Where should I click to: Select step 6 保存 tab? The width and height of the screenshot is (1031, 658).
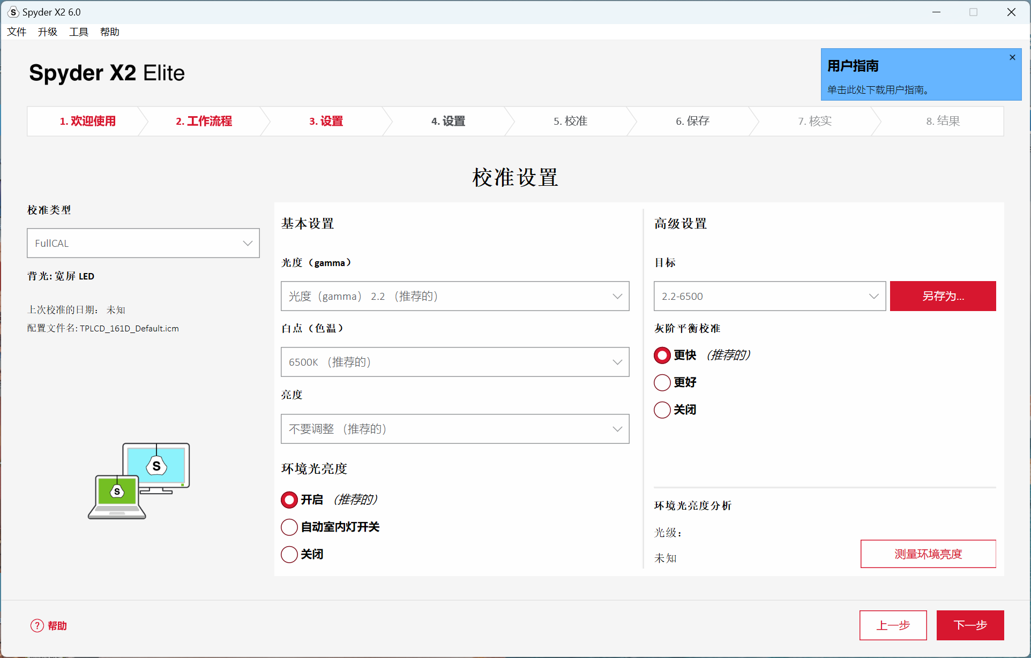click(692, 121)
